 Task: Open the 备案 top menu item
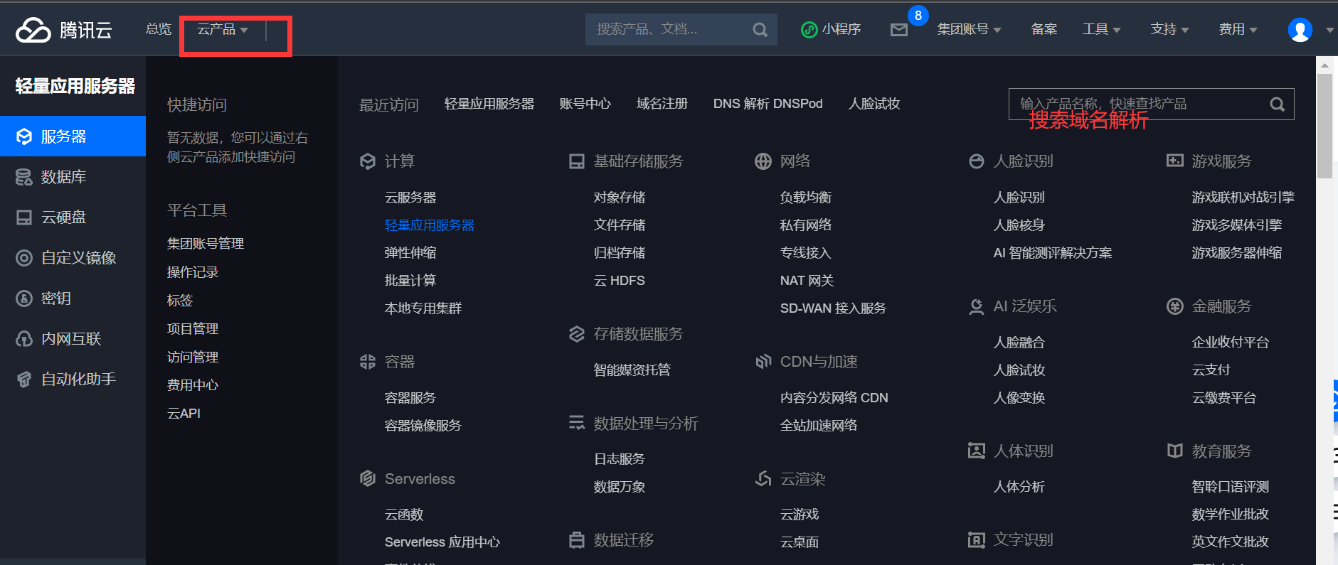tap(1044, 29)
